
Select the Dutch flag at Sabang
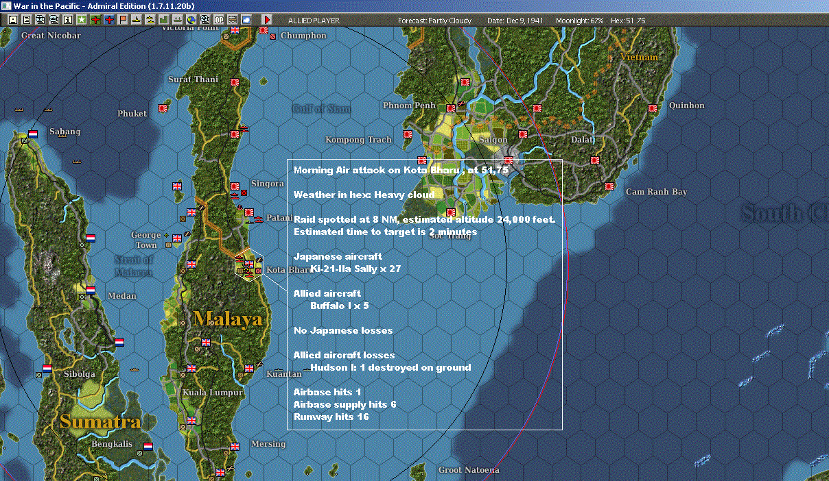pyautogui.click(x=33, y=134)
